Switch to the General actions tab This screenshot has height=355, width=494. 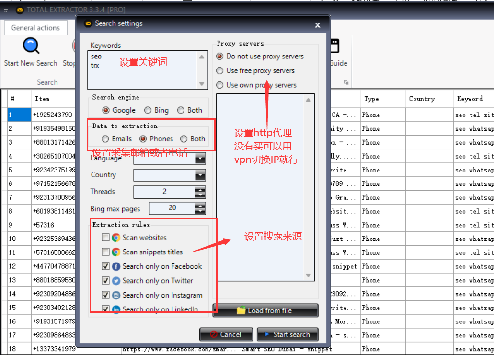(35, 27)
